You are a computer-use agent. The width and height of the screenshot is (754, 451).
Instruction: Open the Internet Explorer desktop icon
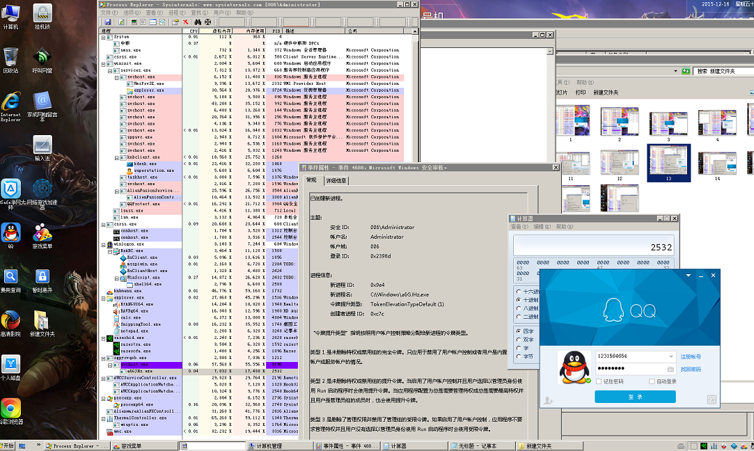[10, 106]
